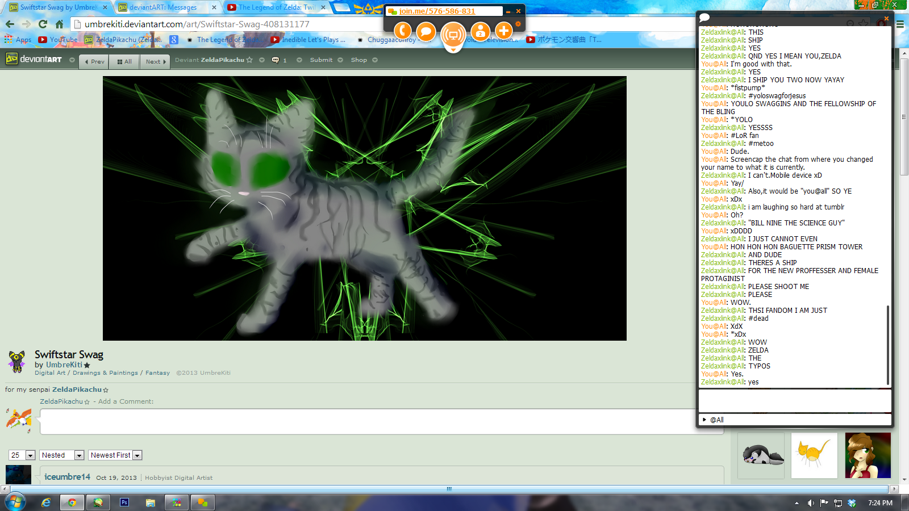Open the Nested view dropdown

click(62, 455)
